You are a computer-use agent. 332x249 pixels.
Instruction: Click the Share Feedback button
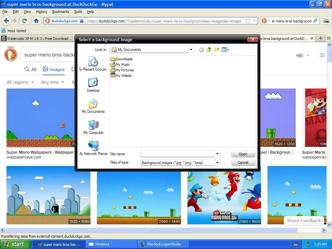[x=304, y=220]
